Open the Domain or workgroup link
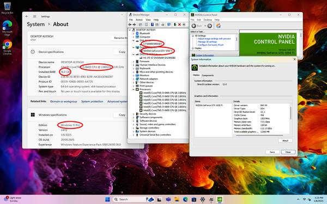This screenshot has height=204, width=327. coord(64,102)
